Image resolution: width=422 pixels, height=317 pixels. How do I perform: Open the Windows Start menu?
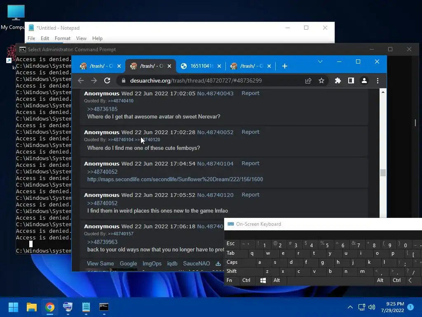coord(13,307)
